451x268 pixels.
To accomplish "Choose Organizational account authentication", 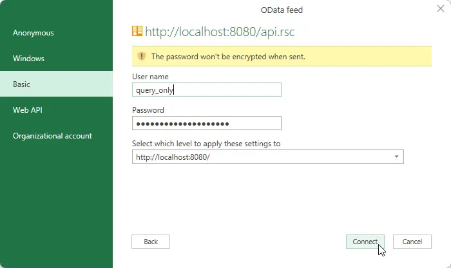I will (x=52, y=136).
